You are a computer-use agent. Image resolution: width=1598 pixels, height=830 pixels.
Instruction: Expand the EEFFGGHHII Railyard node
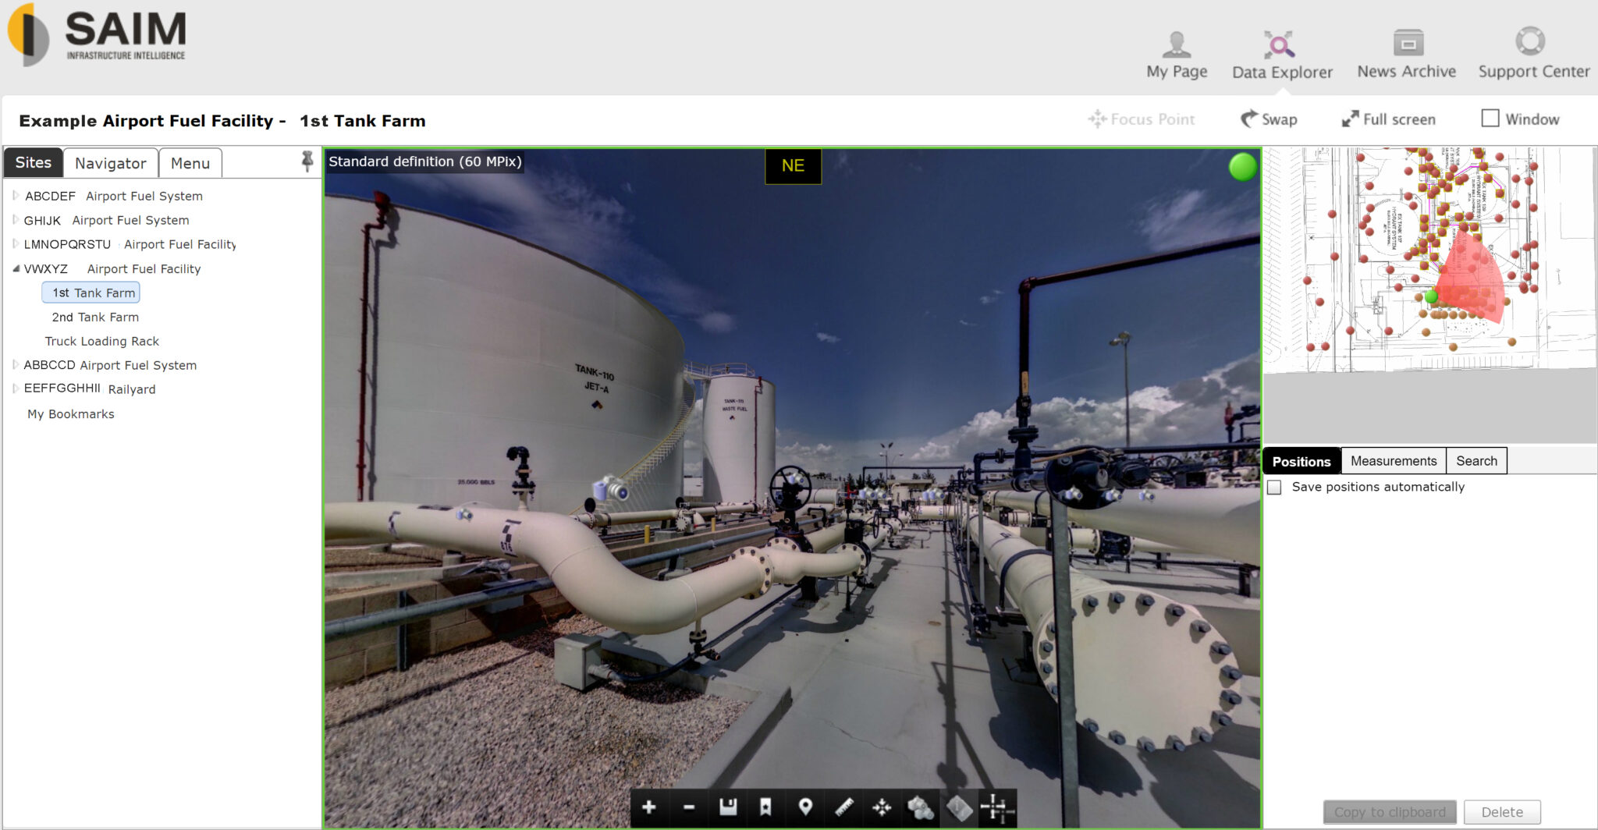click(16, 388)
